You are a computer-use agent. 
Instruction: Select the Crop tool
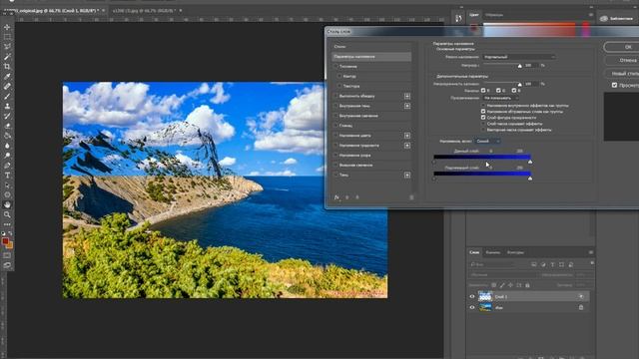[7, 67]
